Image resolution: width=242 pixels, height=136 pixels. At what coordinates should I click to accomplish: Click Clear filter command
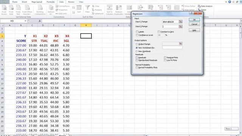[x=96, y=6]
